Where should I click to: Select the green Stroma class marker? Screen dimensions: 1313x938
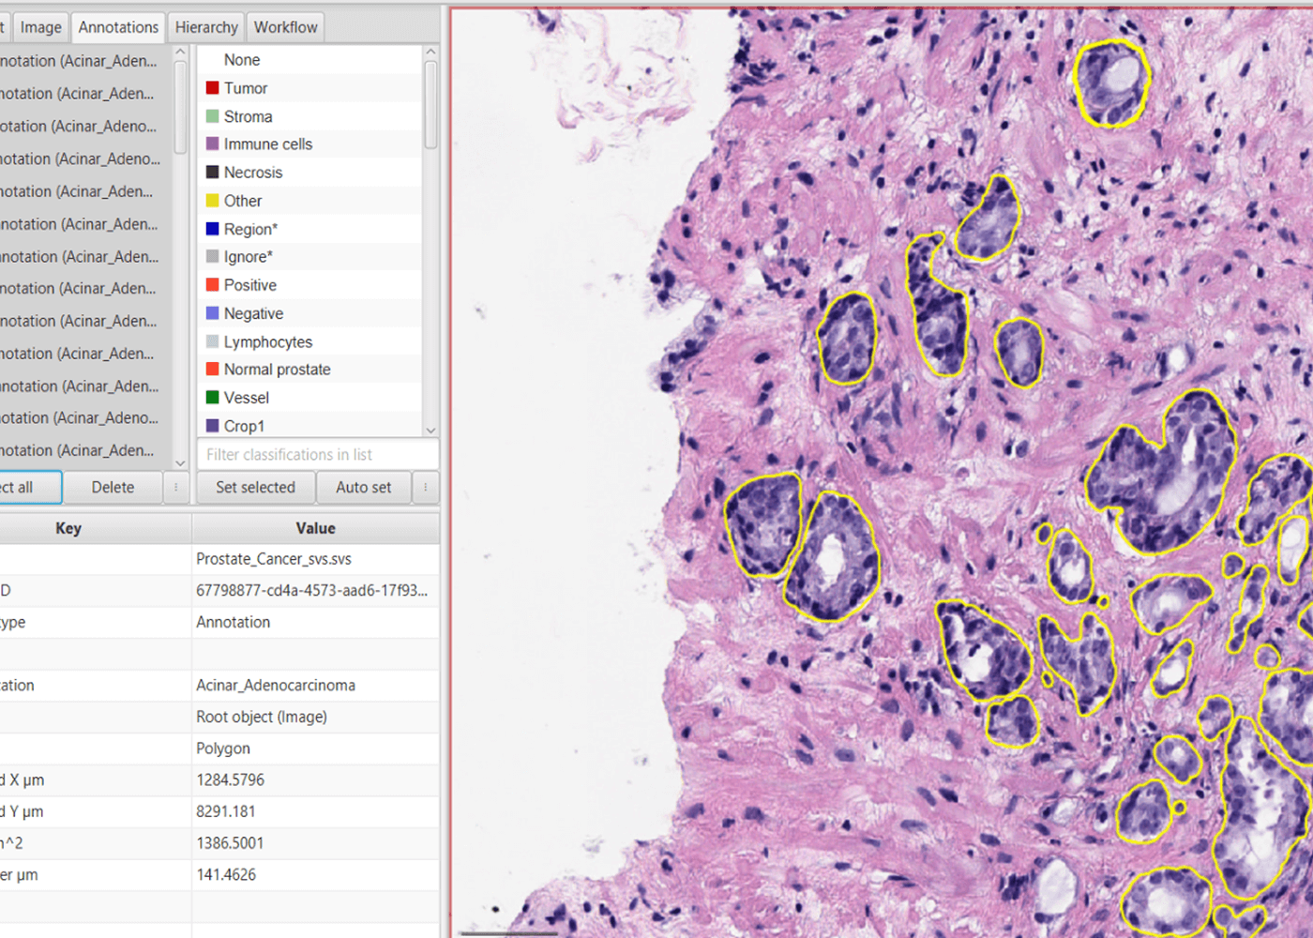click(x=212, y=115)
